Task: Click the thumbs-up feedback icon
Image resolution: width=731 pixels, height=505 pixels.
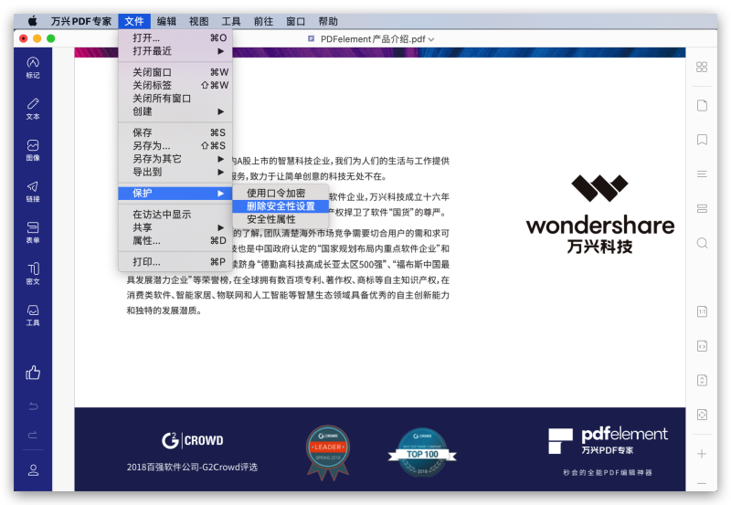Action: click(x=33, y=373)
